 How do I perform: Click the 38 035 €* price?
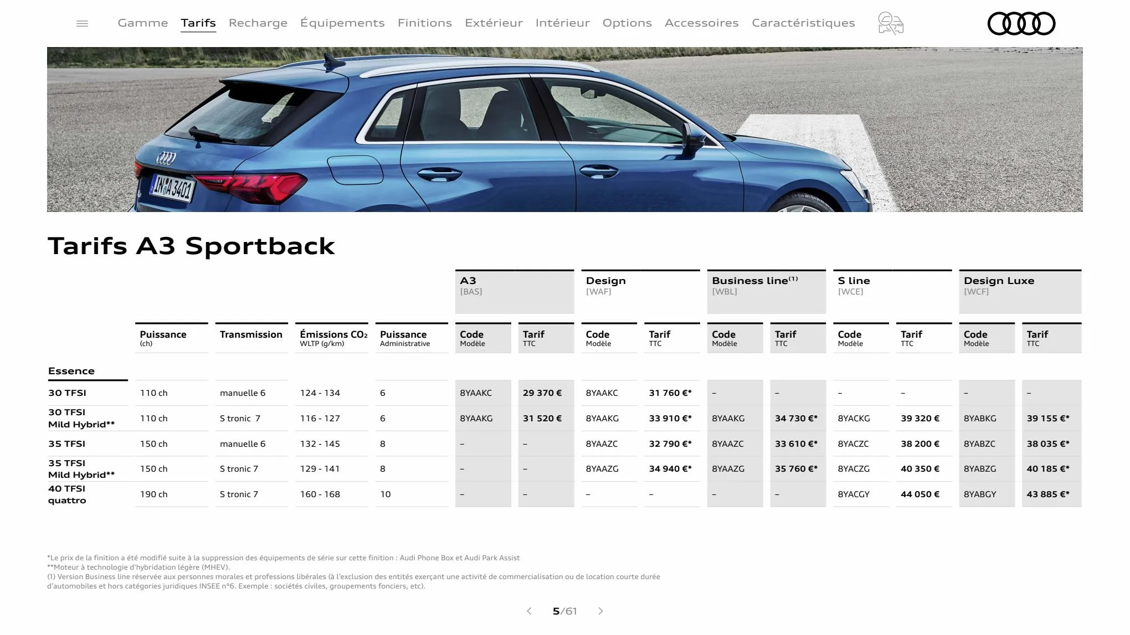[x=1048, y=444]
